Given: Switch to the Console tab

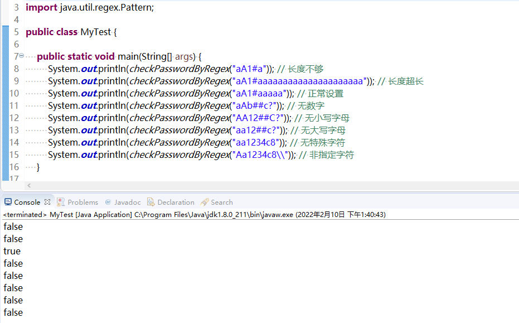Looking at the screenshot, I should pos(27,202).
